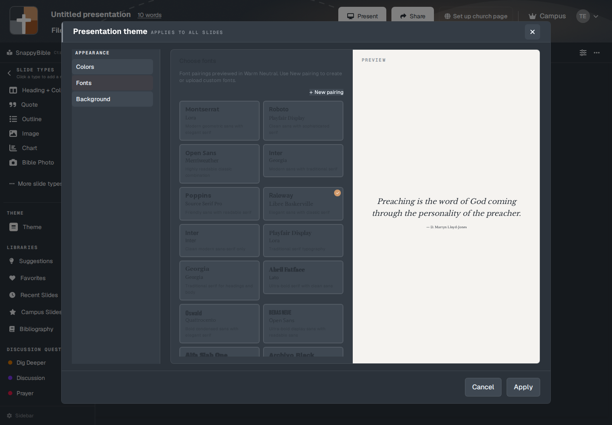
Task: Choose Playfair Display and Lora pairing
Action: [x=303, y=241]
